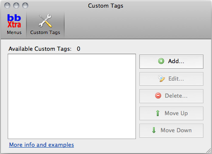Click inside the empty custom tags list
The image size is (212, 154).
pyautogui.click(x=72, y=96)
